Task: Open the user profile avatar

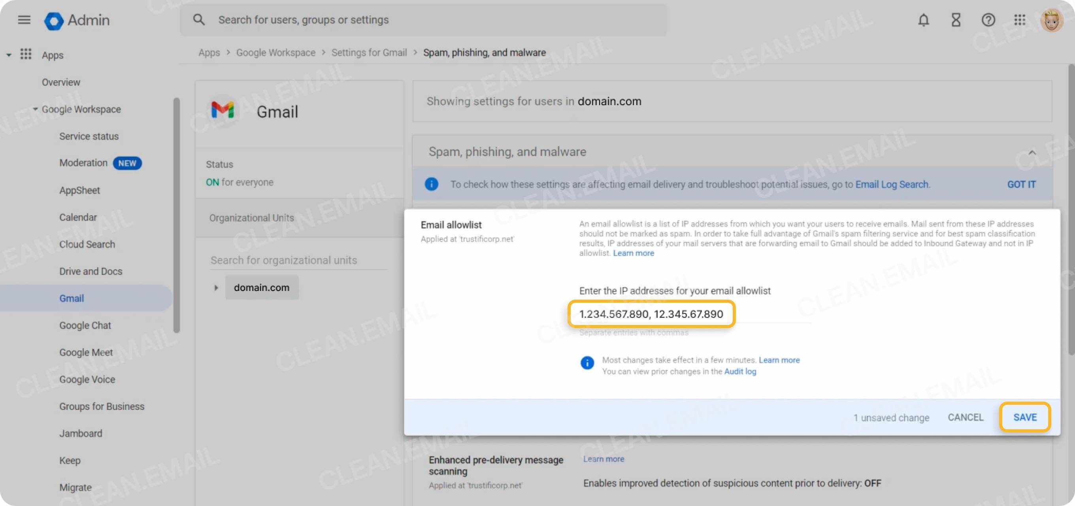Action: (x=1052, y=20)
